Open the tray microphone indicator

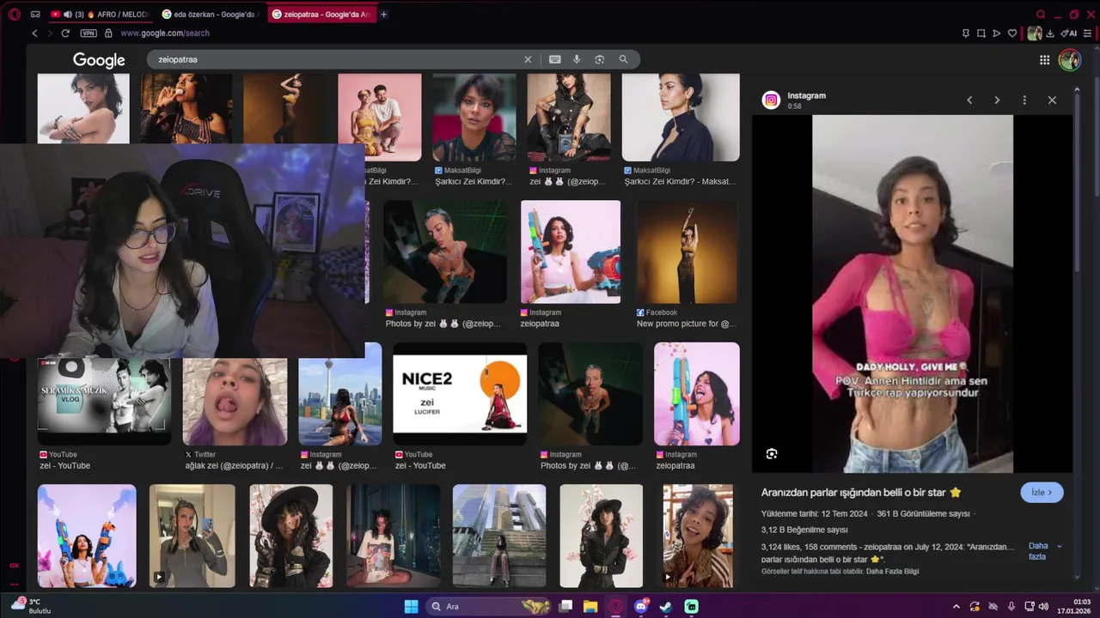(1011, 607)
